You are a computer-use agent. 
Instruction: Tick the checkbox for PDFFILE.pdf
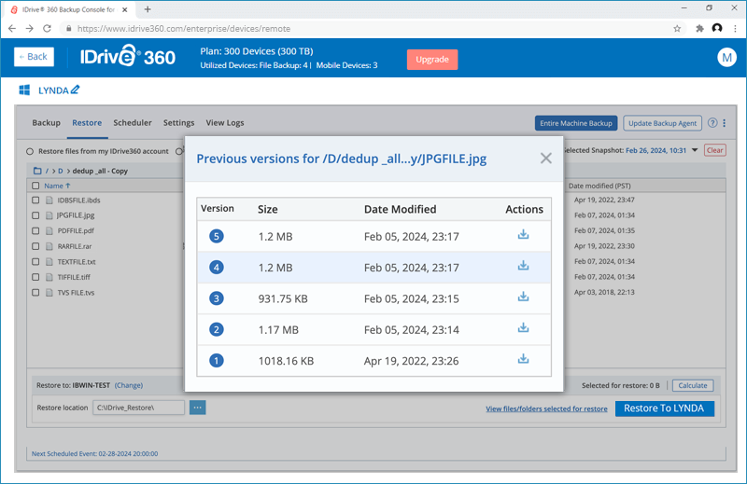click(35, 231)
